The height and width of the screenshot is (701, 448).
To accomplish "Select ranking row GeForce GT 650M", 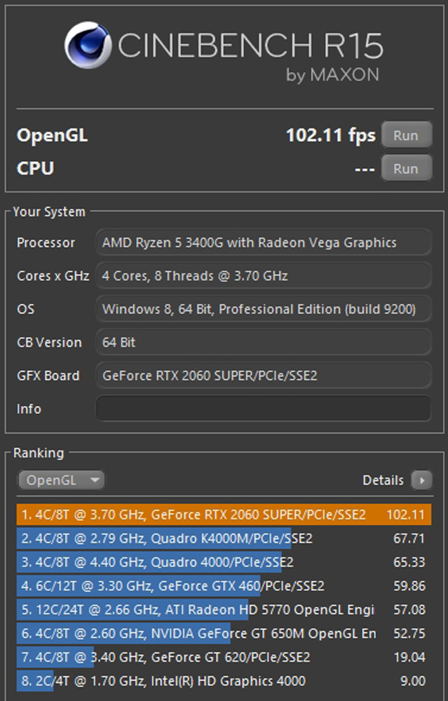I will tap(224, 633).
